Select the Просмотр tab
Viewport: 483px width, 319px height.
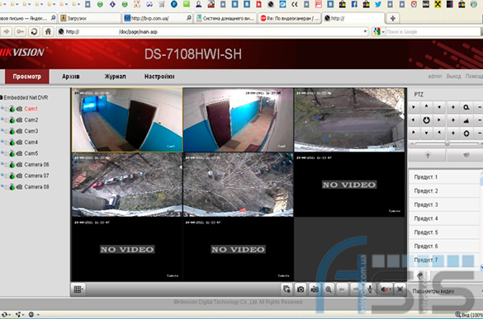point(26,77)
